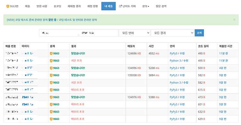Expand the 강의 menu
Screen dimensions: 241x125
coord(146,6)
